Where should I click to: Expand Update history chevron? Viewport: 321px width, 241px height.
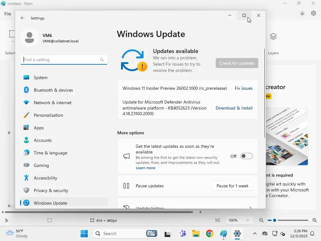tap(250, 208)
